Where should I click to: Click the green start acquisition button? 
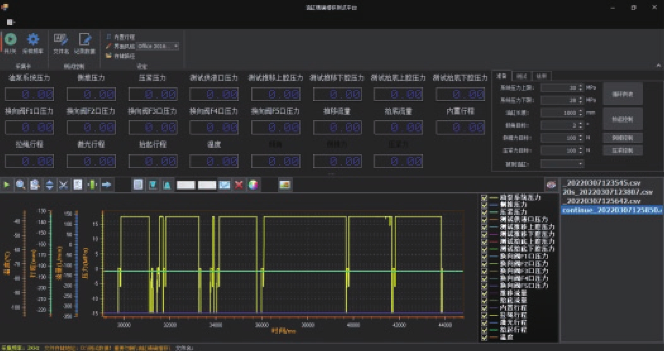coord(11,40)
